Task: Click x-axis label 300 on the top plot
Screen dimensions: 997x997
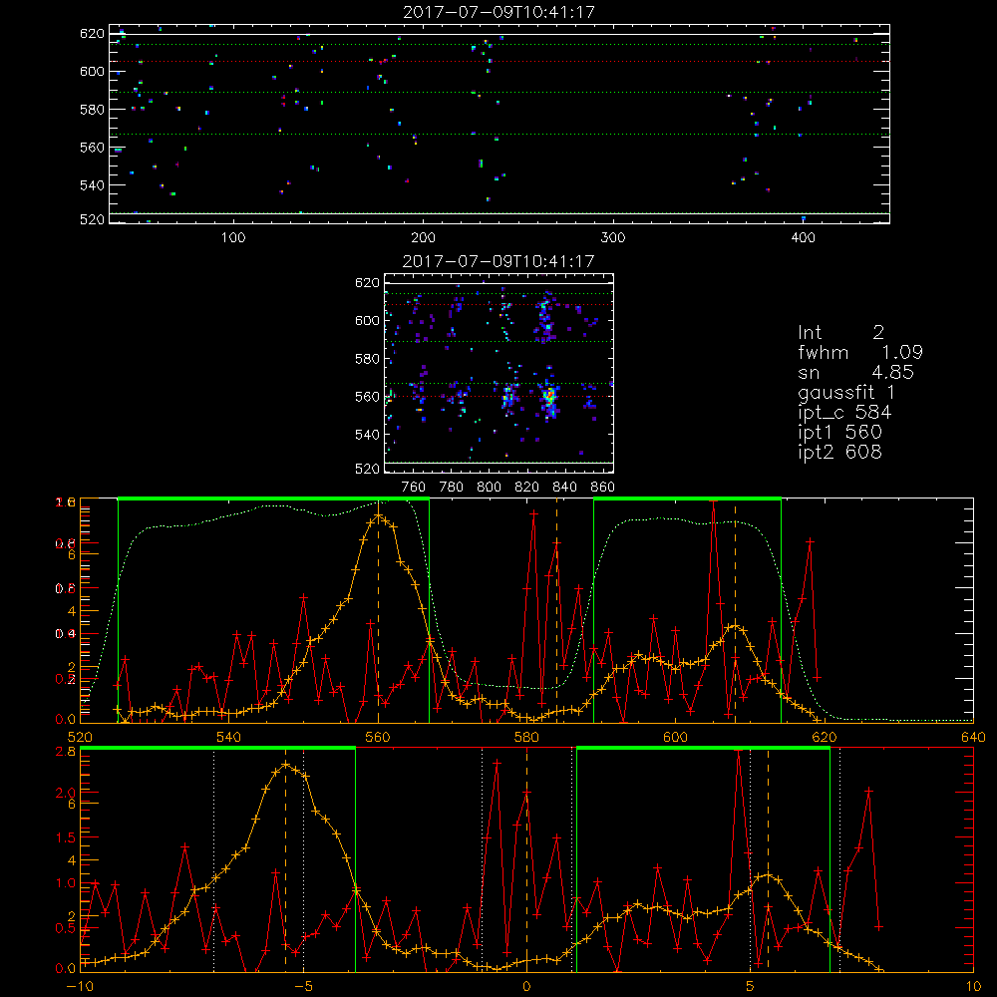Action: tap(613, 238)
